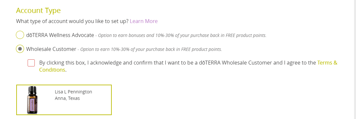This screenshot has width=356, height=119.
Task: Click the Wholesale Customer label text
Action: click(x=51, y=49)
